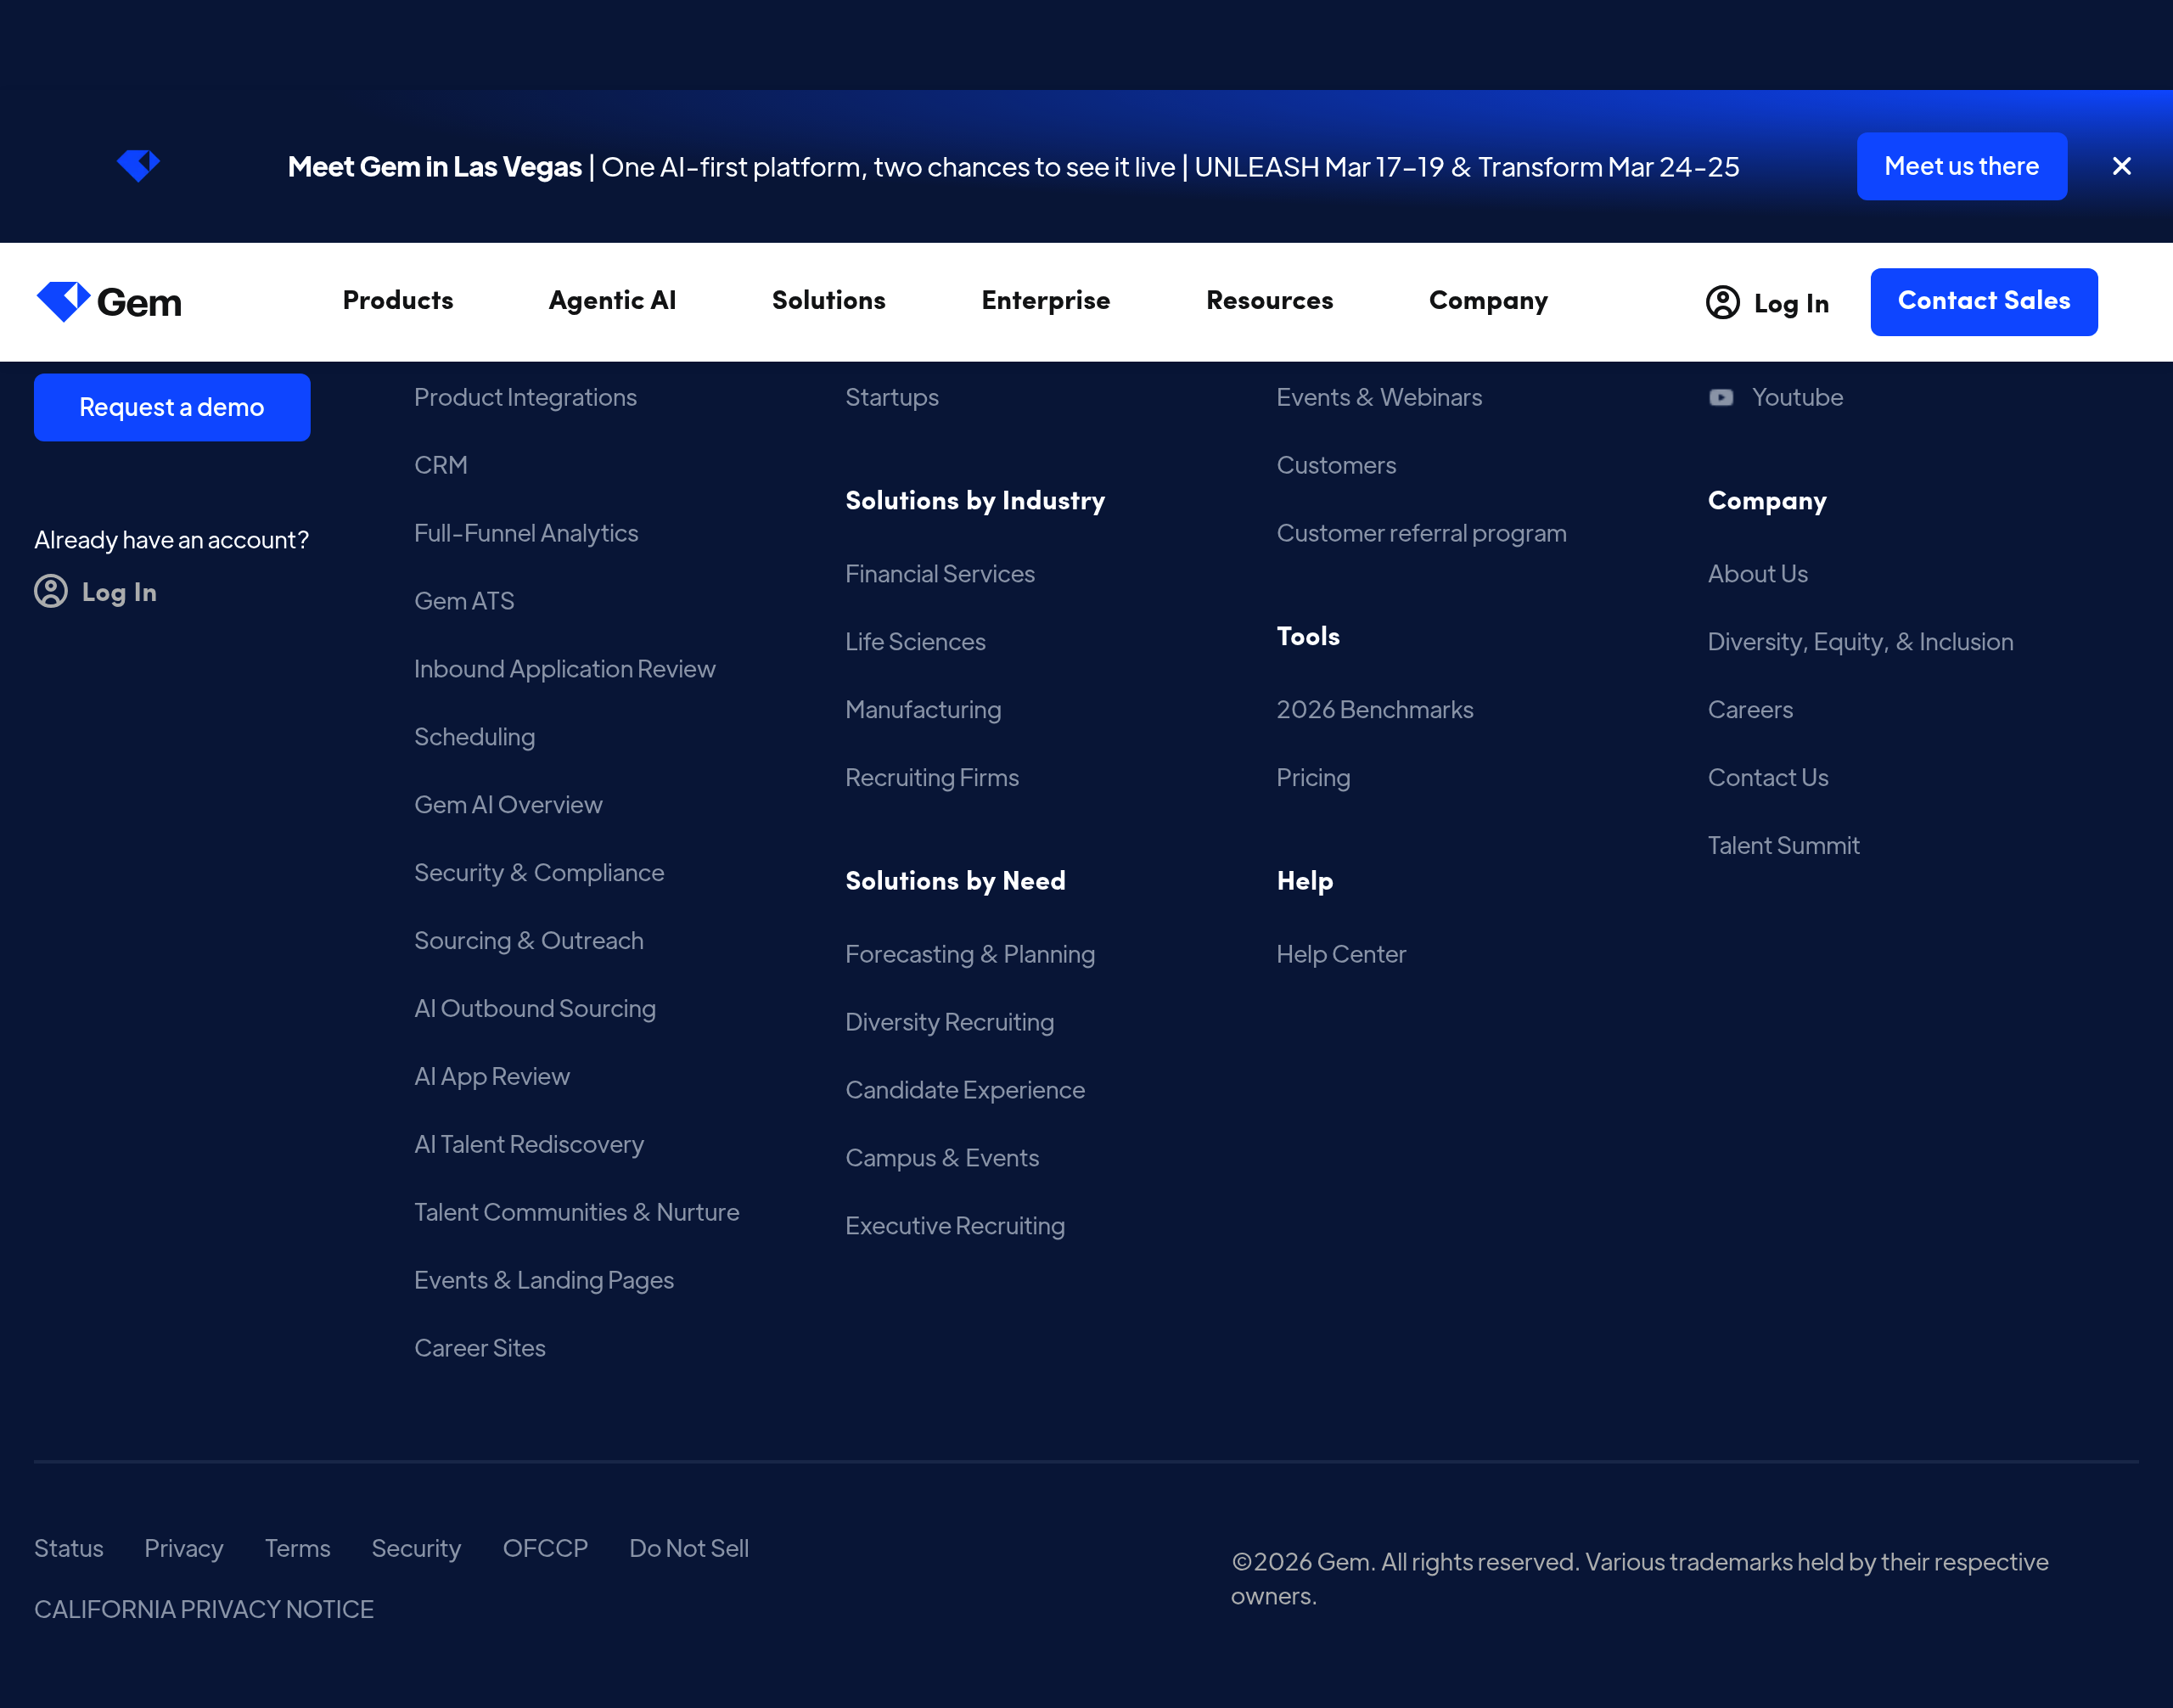Open the Diversity, Equity, & Inclusion link
The height and width of the screenshot is (1708, 2173).
1859,641
